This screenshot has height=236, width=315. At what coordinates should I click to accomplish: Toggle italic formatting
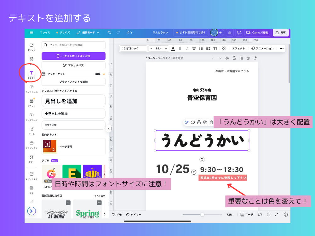[187, 48]
